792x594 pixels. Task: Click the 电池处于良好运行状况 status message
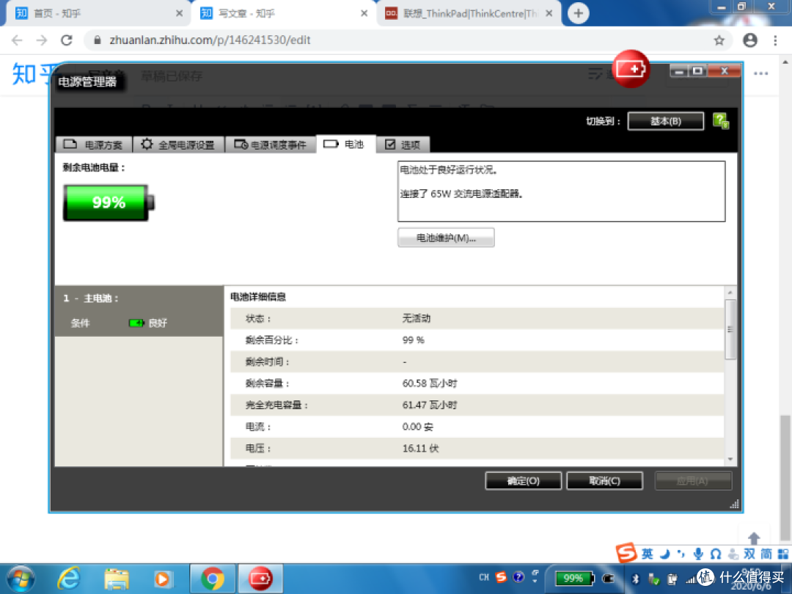click(x=449, y=169)
